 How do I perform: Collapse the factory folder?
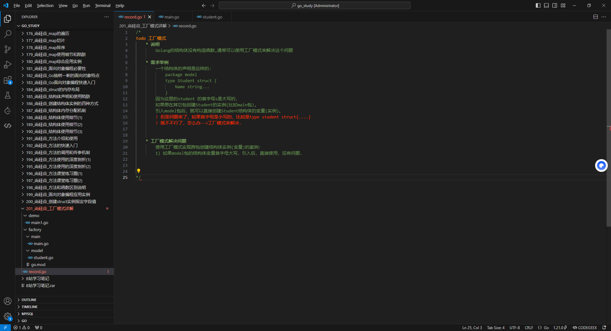point(65,229)
